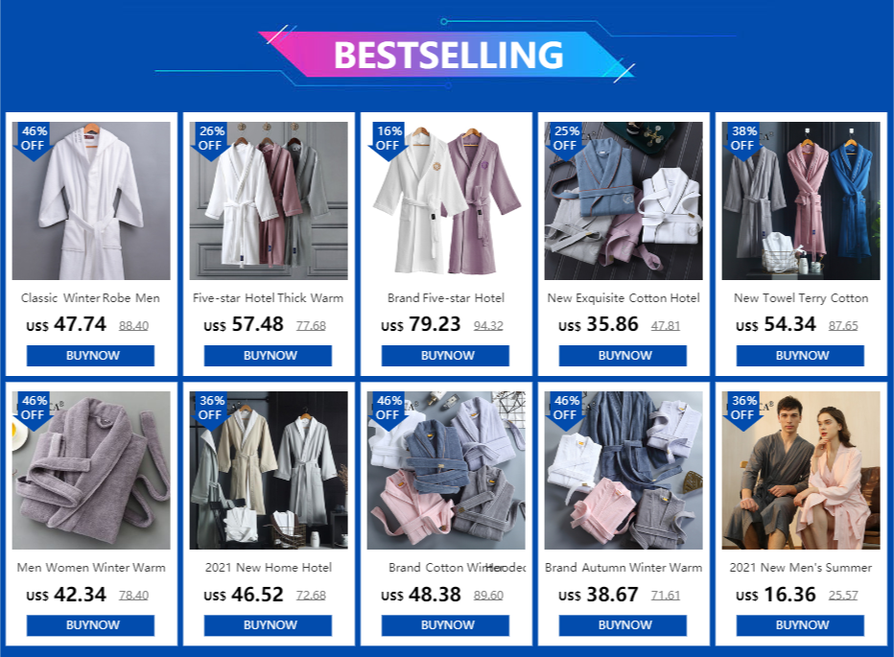894x657 pixels.
Task: View the white hooded robe product image
Action: click(91, 200)
